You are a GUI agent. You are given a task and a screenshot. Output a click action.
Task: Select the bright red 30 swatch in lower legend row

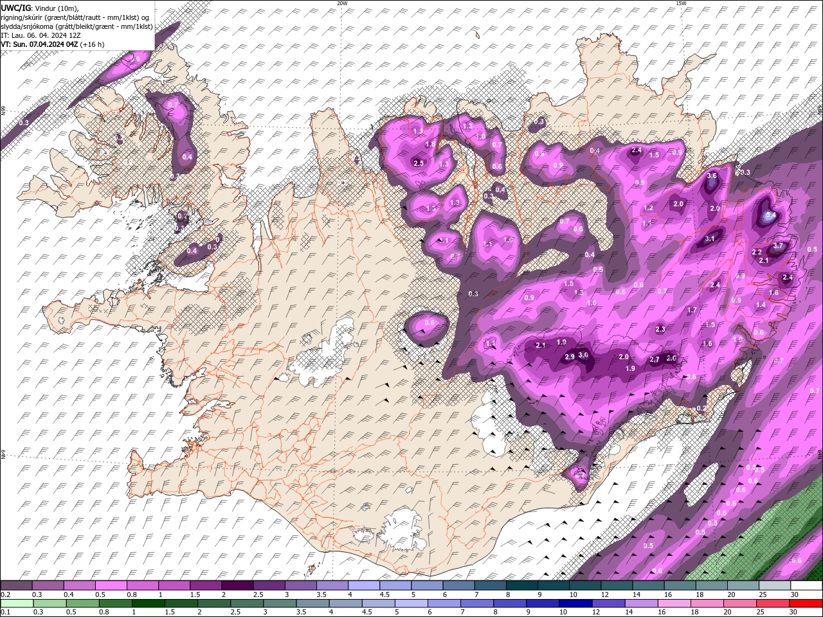point(806,604)
